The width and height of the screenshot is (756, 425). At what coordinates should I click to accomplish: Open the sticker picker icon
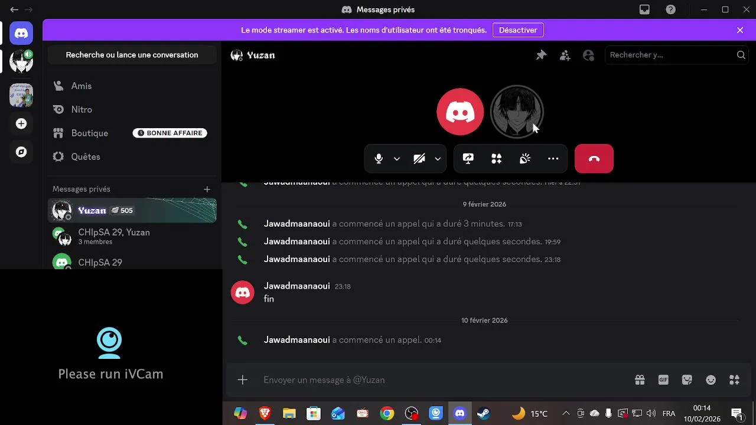point(687,380)
